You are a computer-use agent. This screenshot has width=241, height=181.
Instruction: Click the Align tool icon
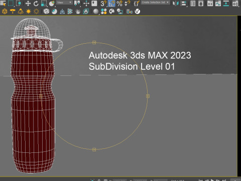tap(184, 3)
